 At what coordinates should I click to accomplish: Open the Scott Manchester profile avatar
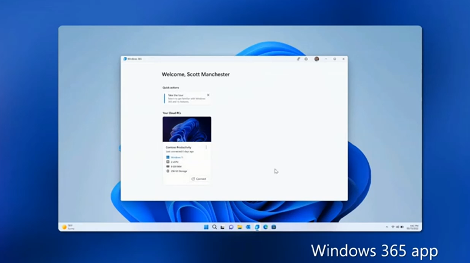click(x=317, y=59)
